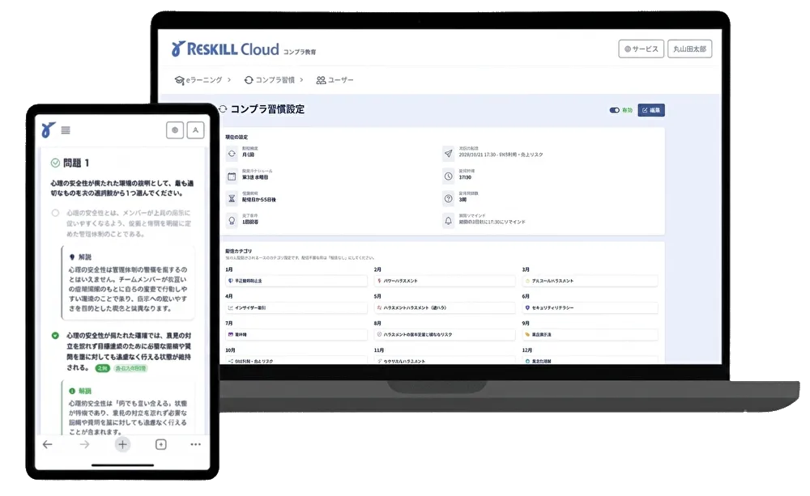Click the delivery frequency cycle icon

[x=232, y=153]
